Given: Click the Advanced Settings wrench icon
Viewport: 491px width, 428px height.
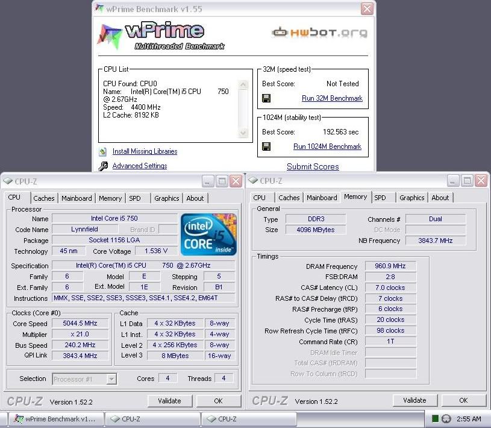Looking at the screenshot, I should click(102, 166).
